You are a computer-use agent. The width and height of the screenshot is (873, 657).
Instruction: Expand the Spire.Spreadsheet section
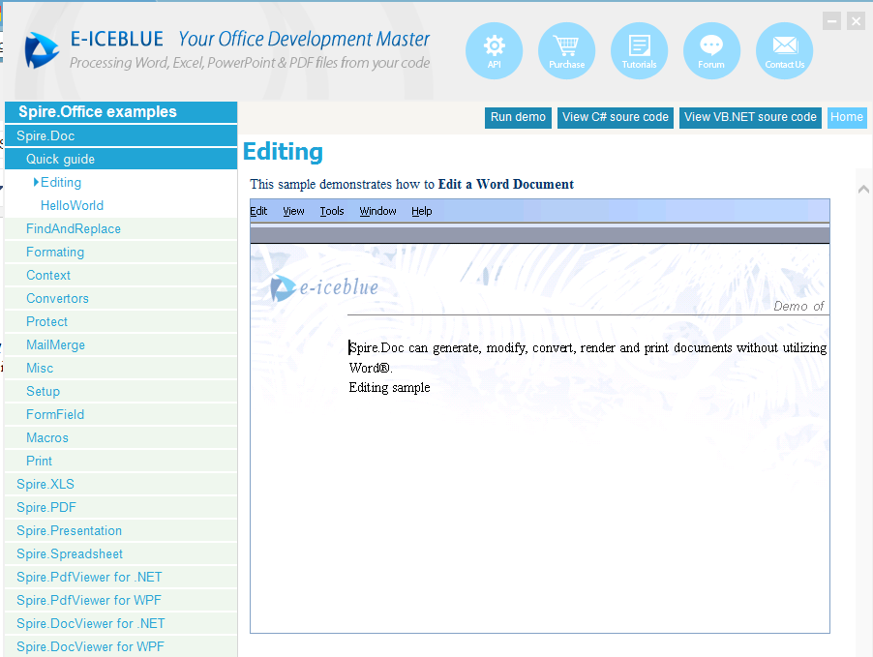click(x=121, y=554)
